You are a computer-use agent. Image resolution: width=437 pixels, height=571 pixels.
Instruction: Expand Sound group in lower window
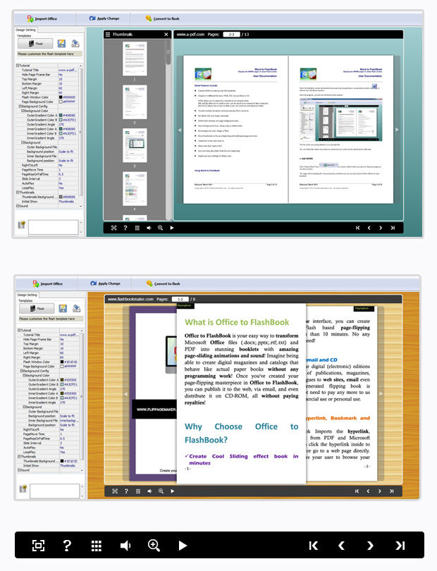(19, 469)
